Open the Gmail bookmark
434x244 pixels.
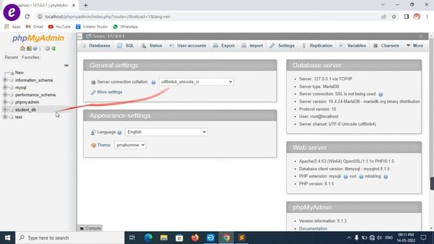pyautogui.click(x=35, y=26)
